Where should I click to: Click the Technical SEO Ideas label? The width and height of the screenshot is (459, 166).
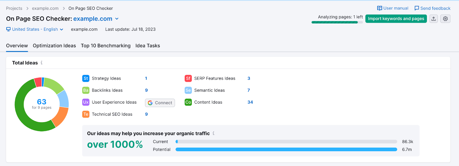112,114
